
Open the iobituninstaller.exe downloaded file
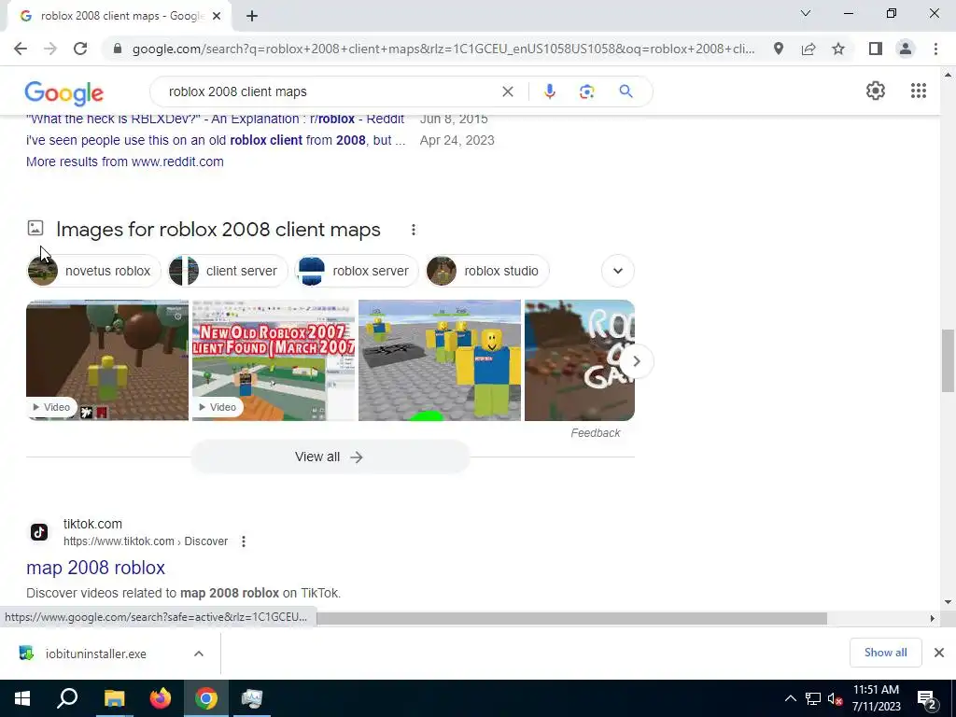pyautogui.click(x=96, y=654)
